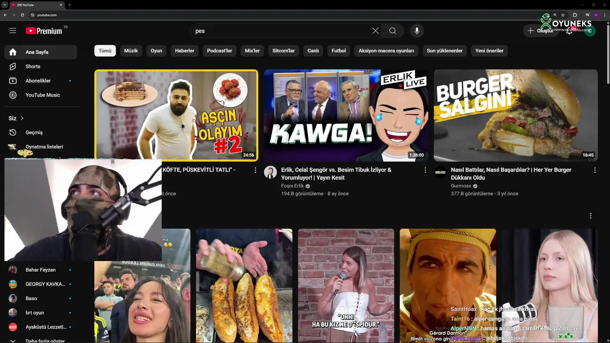Open the stuffed bread Shorts thumbnail

244,286
